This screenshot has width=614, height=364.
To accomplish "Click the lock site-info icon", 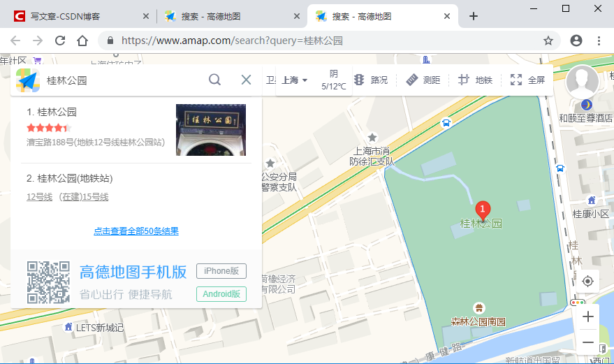I will pyautogui.click(x=110, y=41).
